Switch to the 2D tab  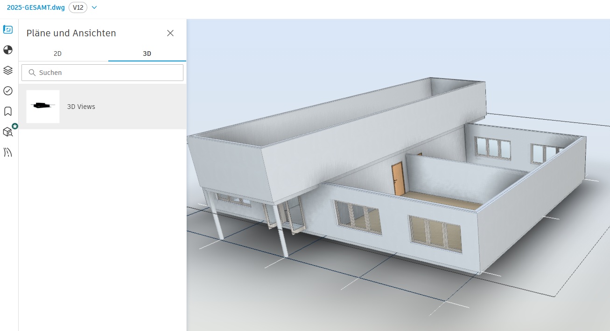coord(58,54)
